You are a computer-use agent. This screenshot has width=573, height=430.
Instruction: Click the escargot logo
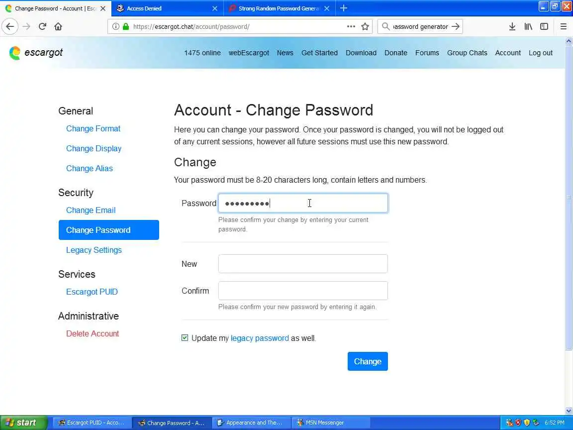(36, 53)
